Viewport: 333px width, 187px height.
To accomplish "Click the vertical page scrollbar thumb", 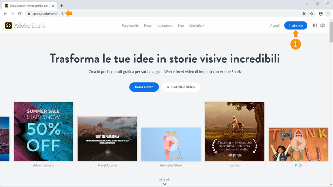I will (331, 32).
